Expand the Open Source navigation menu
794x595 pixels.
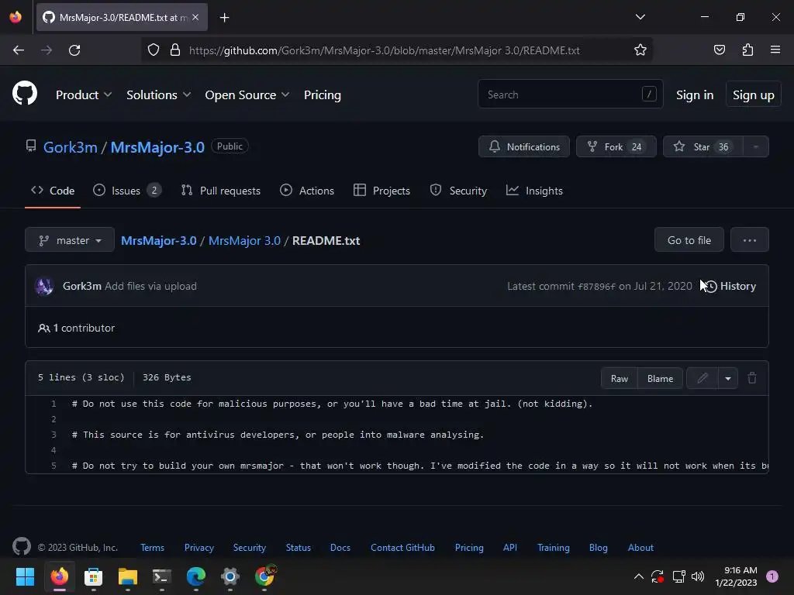[x=247, y=95]
